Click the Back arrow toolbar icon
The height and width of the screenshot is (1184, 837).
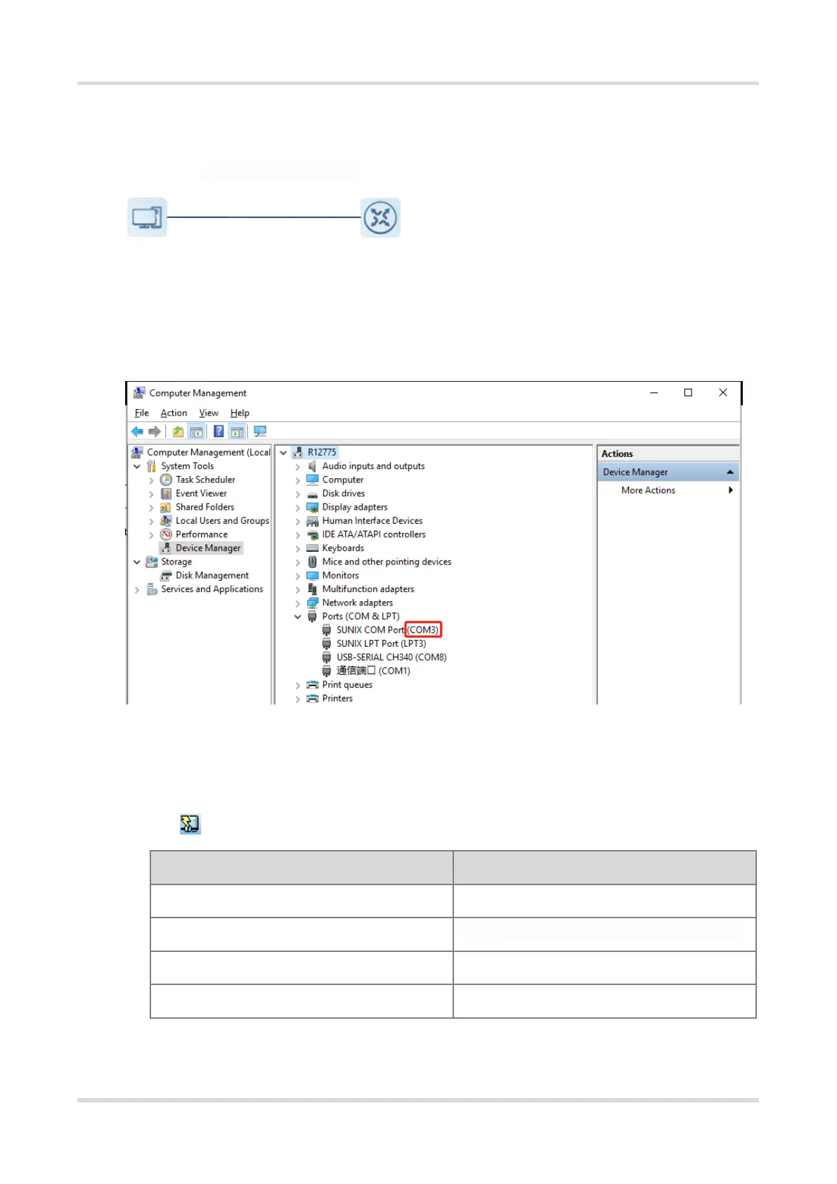point(137,432)
